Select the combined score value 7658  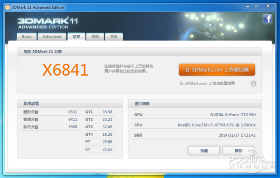73,127
